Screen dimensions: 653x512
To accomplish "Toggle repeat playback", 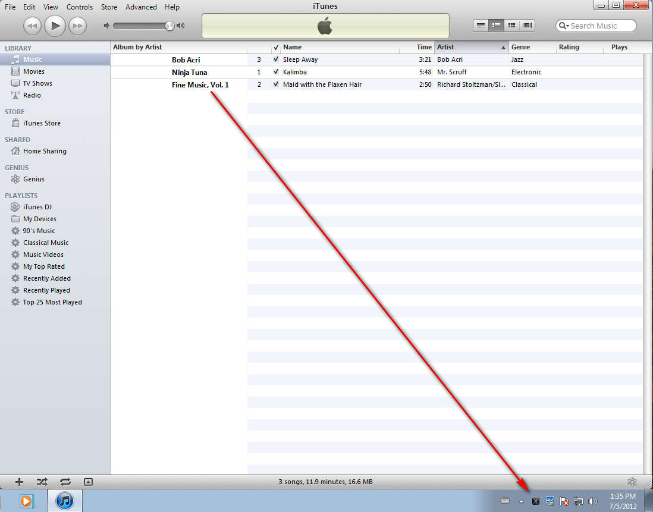I will click(x=65, y=482).
